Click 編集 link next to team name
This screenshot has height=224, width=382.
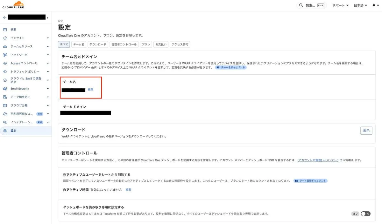pyautogui.click(x=90, y=90)
